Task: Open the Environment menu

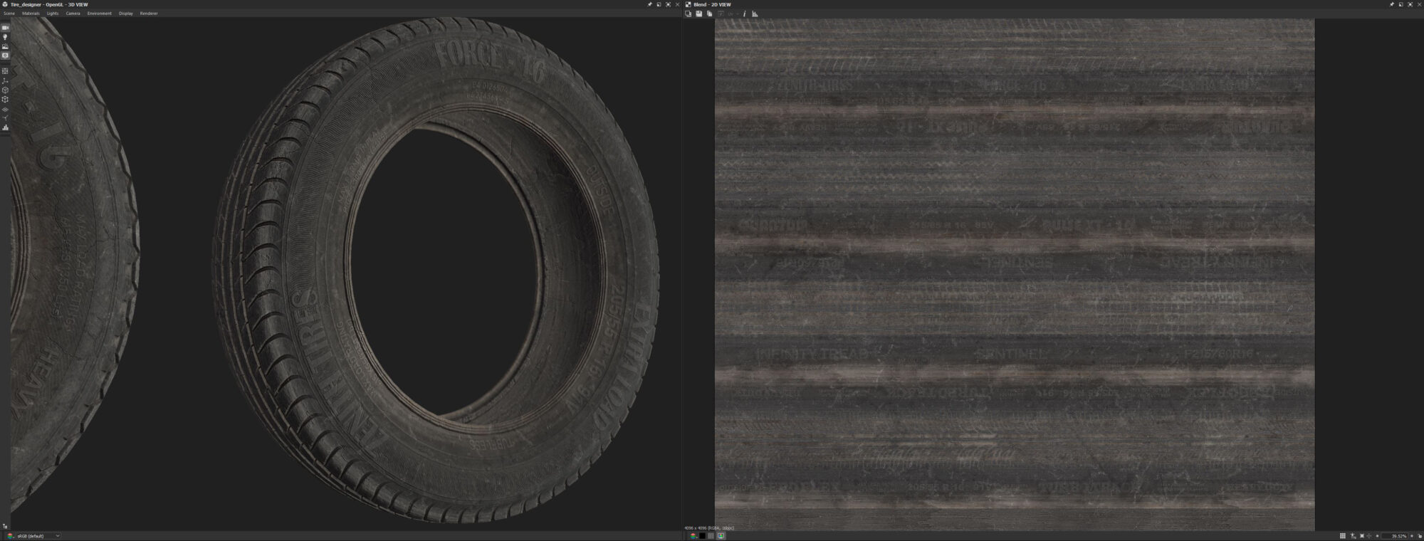Action: [100, 14]
